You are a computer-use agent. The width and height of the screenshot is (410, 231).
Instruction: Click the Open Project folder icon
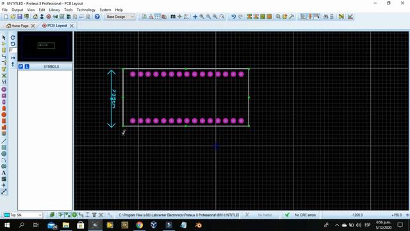coord(13,17)
